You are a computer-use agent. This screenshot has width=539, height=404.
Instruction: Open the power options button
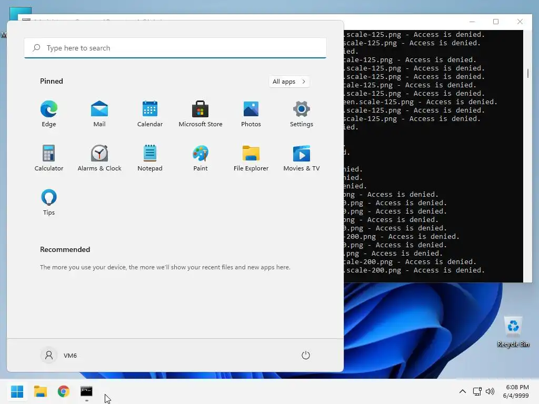pyautogui.click(x=306, y=355)
